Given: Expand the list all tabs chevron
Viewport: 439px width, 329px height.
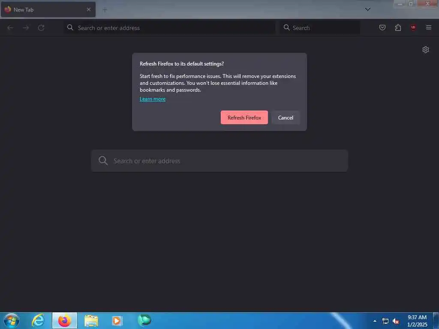Looking at the screenshot, I should 368,9.
